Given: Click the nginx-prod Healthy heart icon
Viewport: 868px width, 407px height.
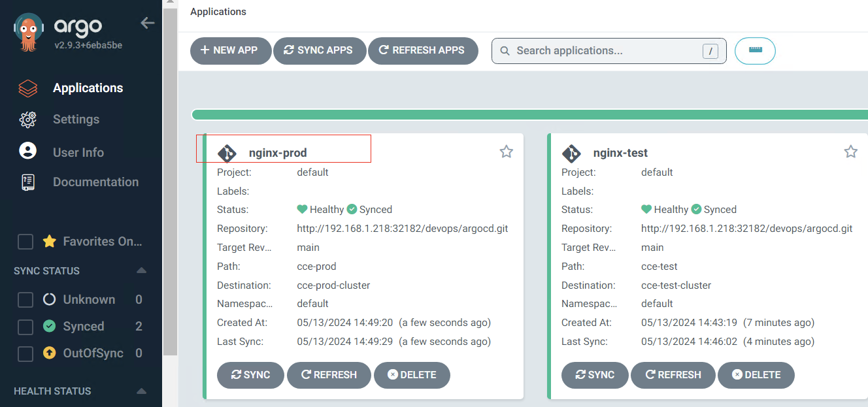Looking at the screenshot, I should [x=302, y=210].
